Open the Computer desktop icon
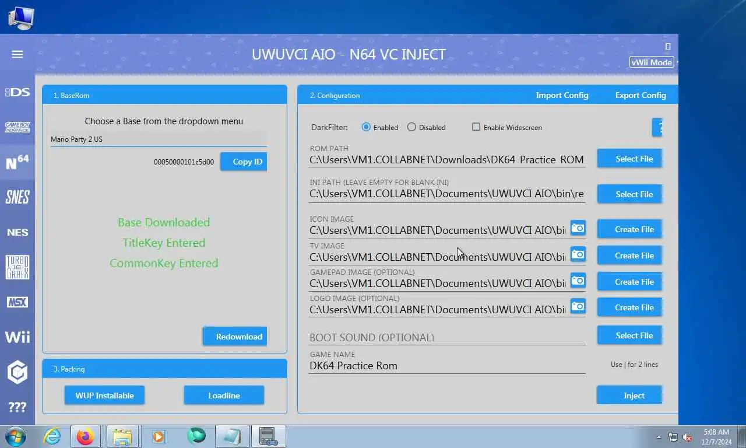Screen dimensions: 746x448 (20, 17)
